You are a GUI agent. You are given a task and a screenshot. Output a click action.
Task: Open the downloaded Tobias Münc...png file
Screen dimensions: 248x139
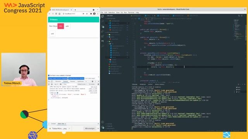tap(59, 129)
